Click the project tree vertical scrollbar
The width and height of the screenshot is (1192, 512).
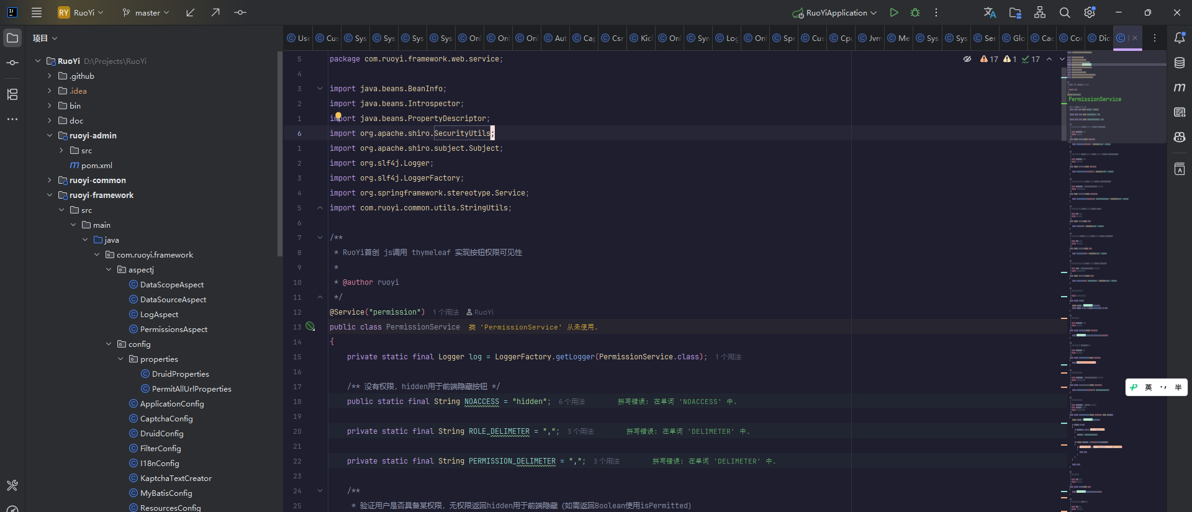click(x=280, y=154)
